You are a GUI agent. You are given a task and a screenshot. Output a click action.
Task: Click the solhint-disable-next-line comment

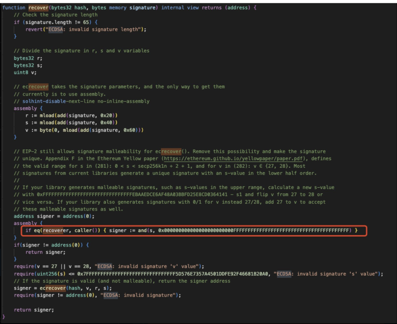(81, 101)
